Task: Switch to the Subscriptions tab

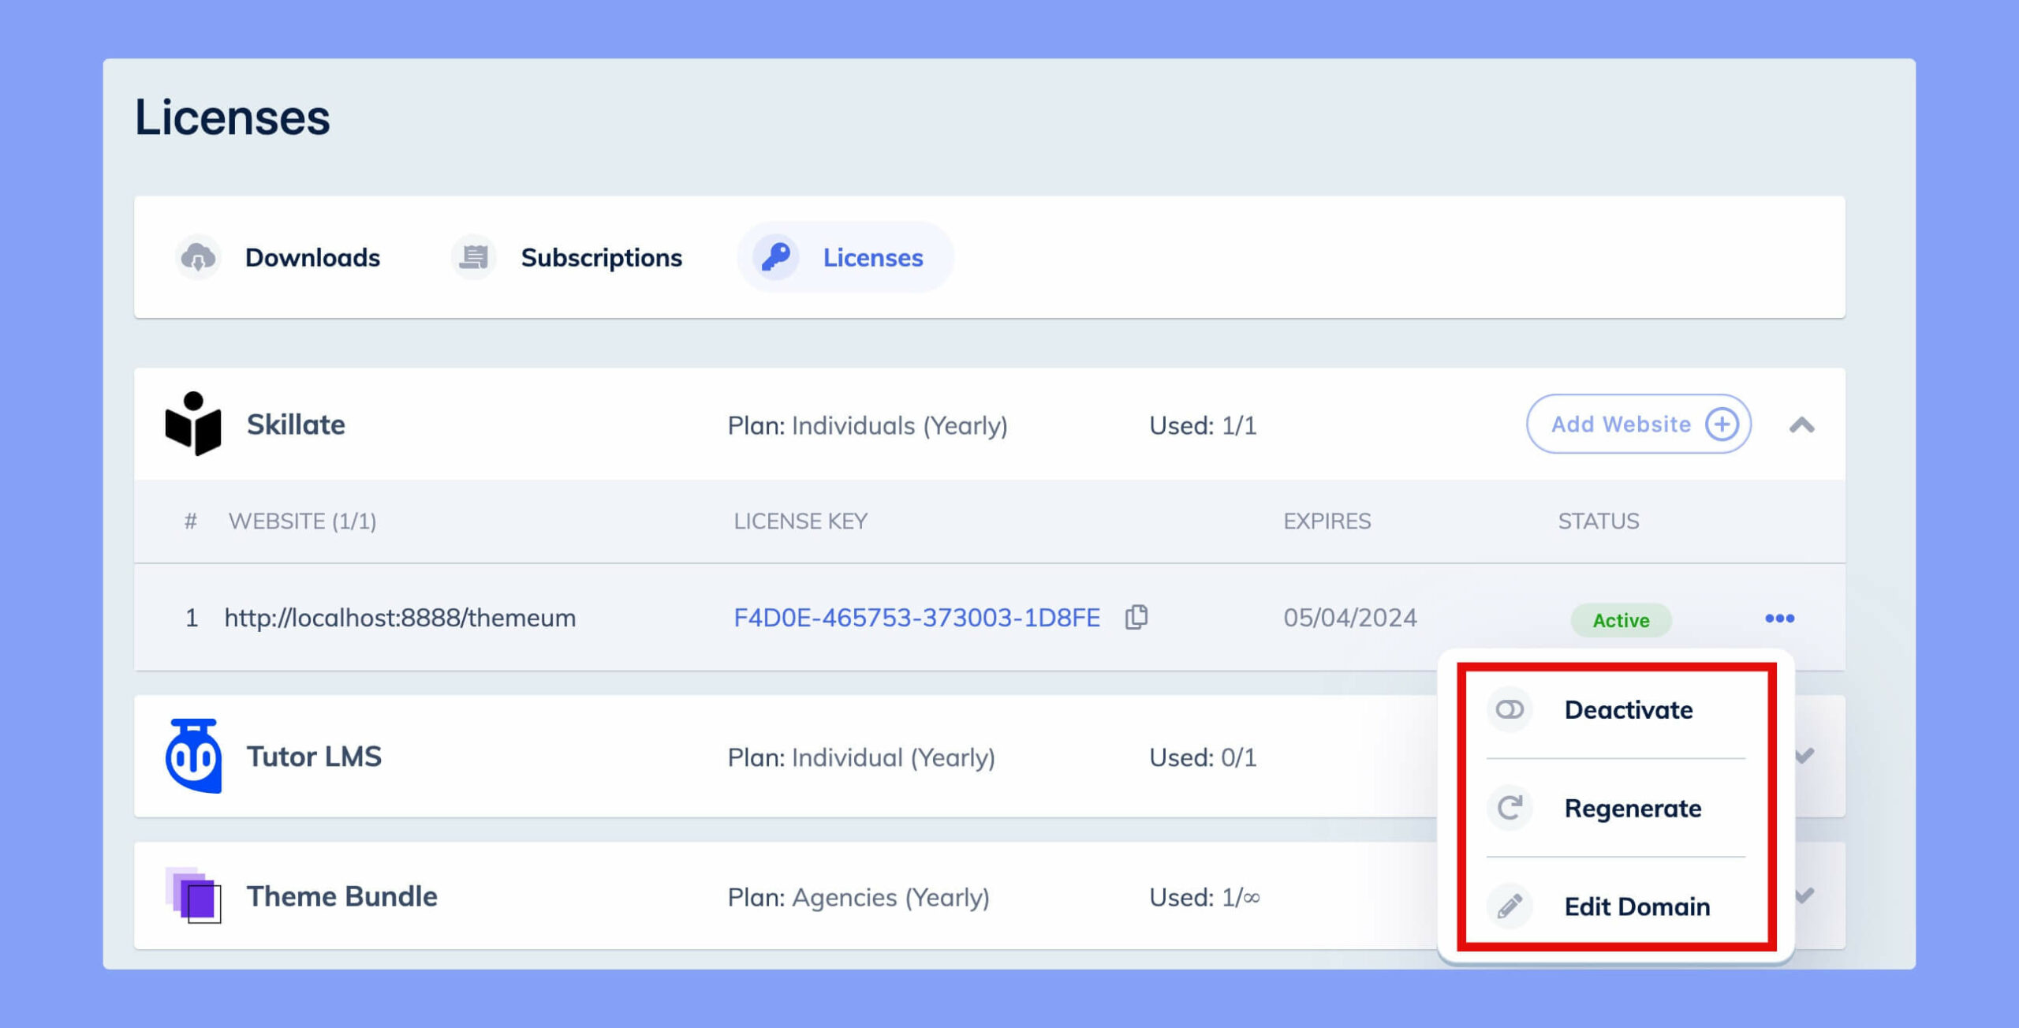Action: pos(566,257)
